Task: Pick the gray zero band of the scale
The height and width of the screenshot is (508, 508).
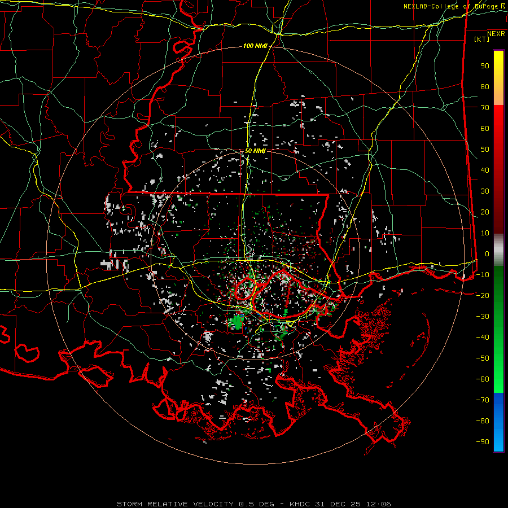Action: [x=498, y=250]
